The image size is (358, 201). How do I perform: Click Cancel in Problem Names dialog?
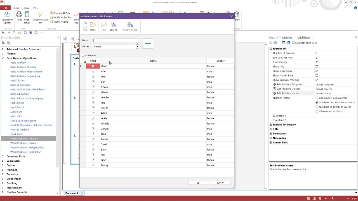click(220, 183)
